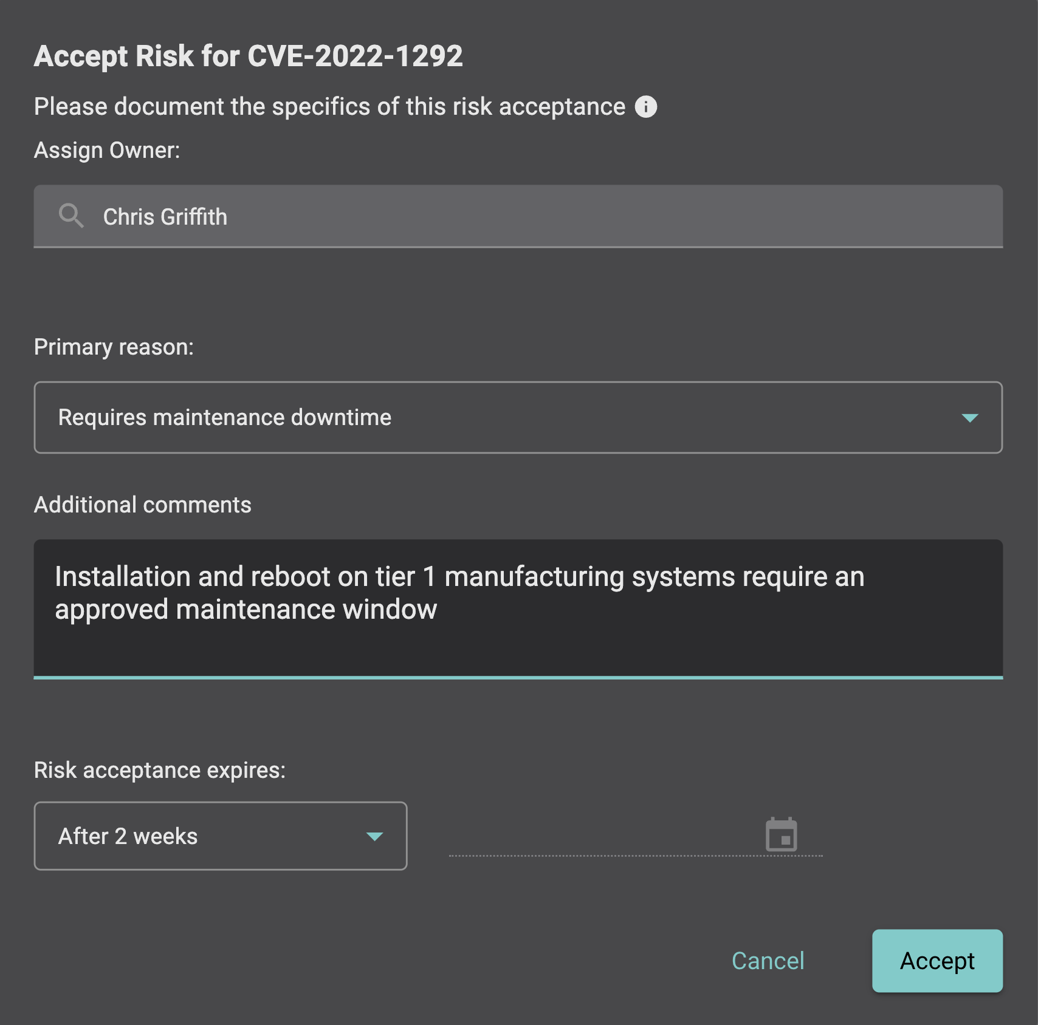This screenshot has height=1025, width=1038.
Task: Confirm with the Accept button
Action: (937, 961)
